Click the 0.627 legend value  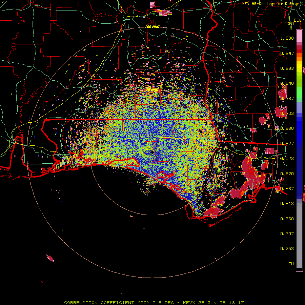[x=287, y=144]
